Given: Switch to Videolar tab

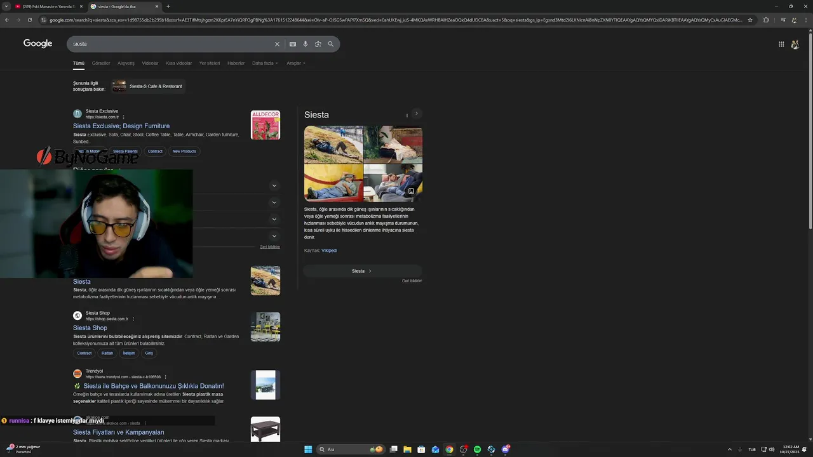Looking at the screenshot, I should click(x=150, y=63).
